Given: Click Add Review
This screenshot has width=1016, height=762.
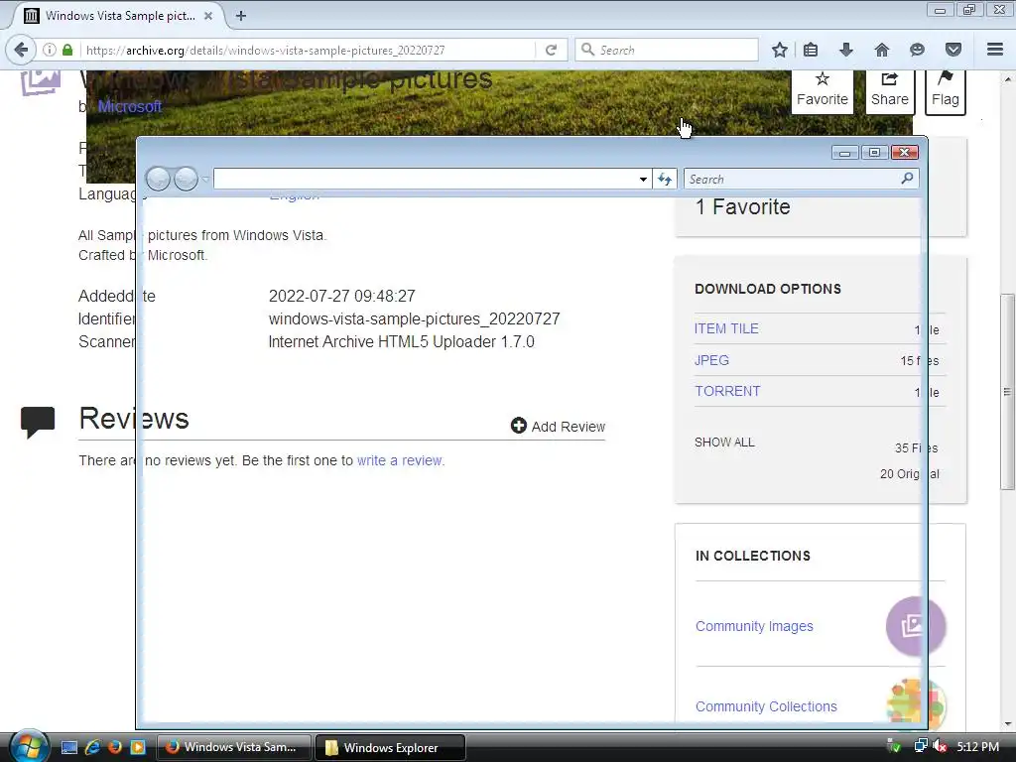Looking at the screenshot, I should 558,427.
